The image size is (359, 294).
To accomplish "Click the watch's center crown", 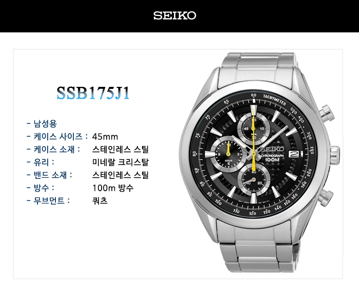I will pyautogui.click(x=335, y=155).
